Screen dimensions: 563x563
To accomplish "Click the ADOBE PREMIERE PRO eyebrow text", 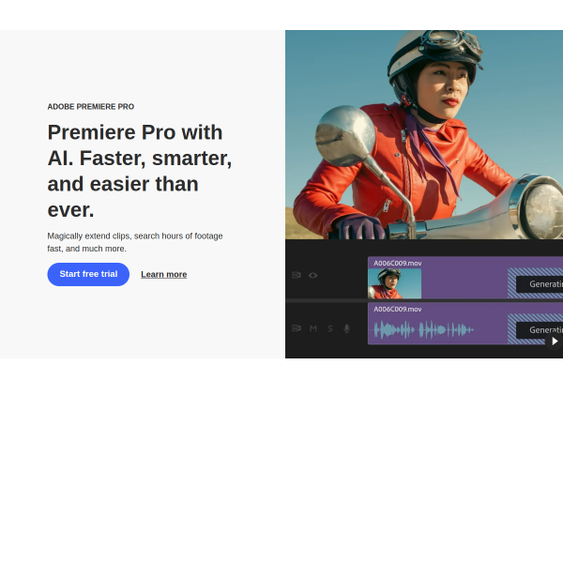I will coord(91,107).
